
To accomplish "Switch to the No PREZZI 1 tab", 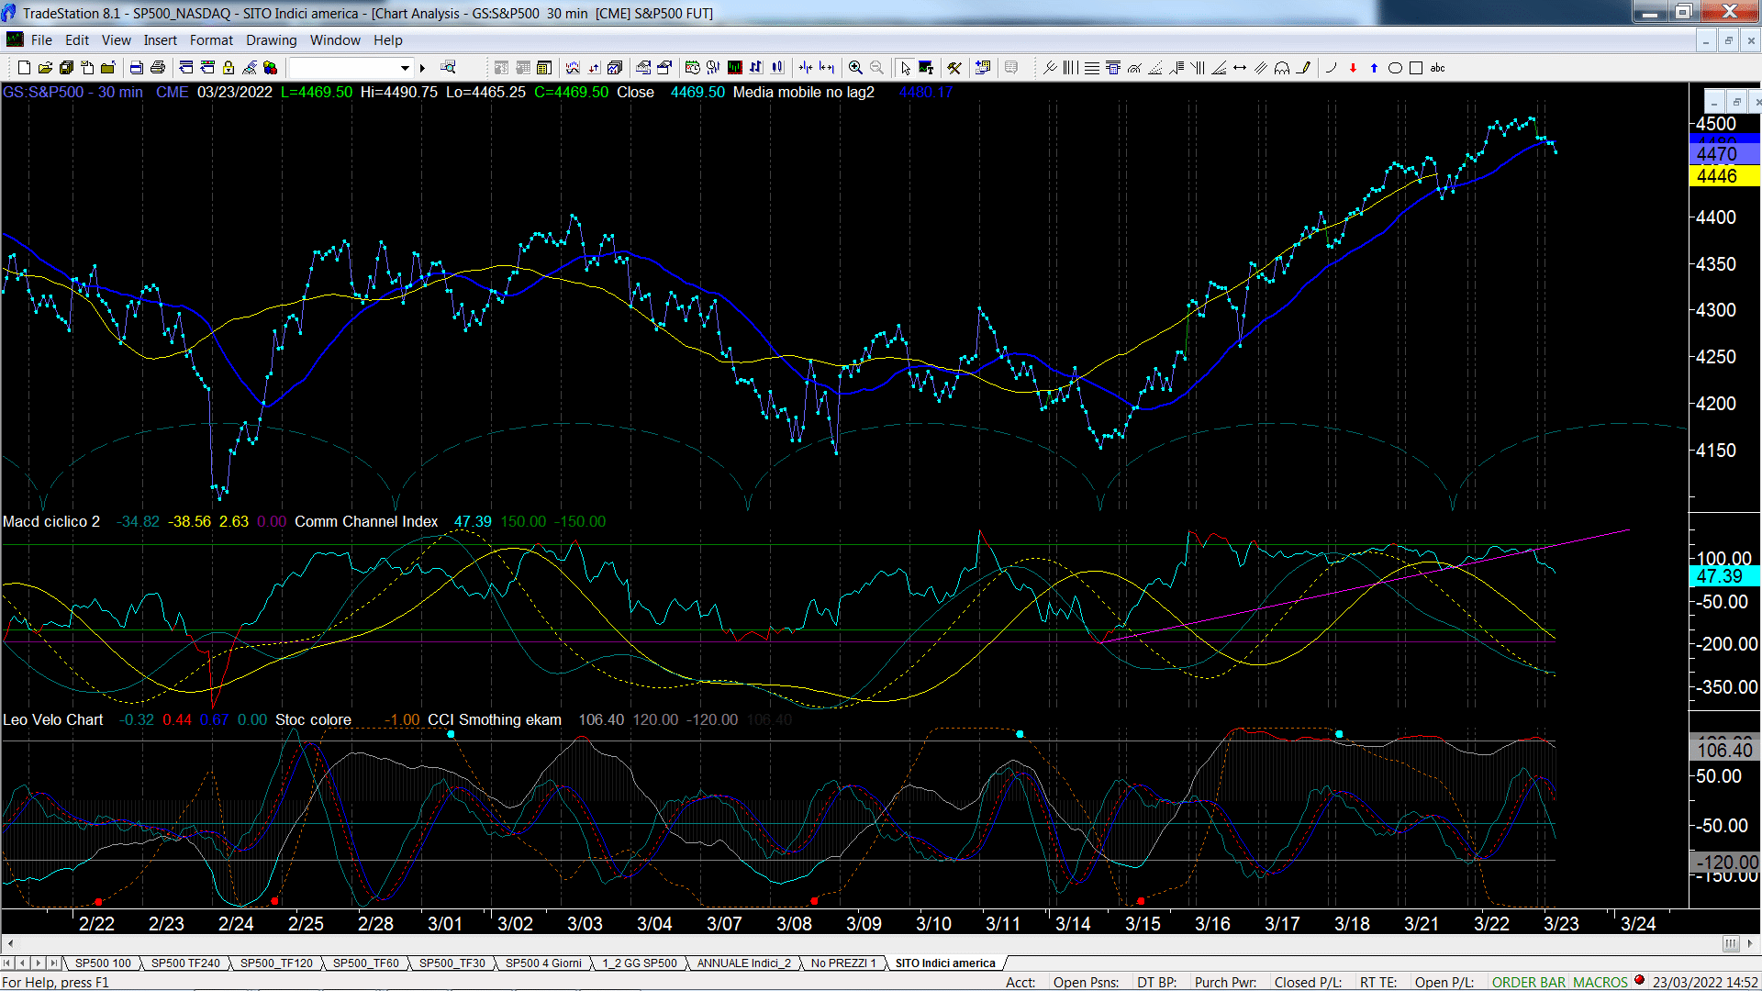I will coord(842,963).
